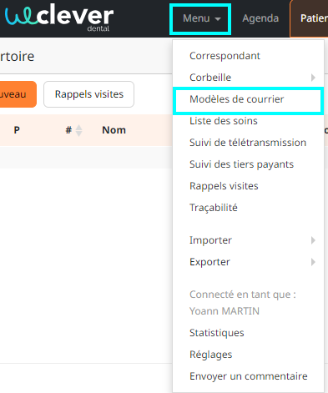Click the Clever Dental logo
Viewport: 328px width, 393px height.
(59, 18)
